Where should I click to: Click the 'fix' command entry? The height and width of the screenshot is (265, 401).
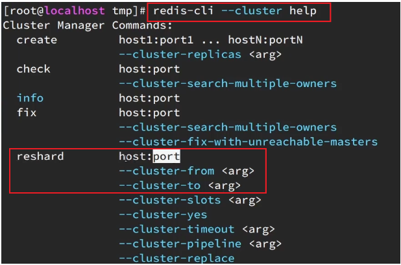[x=27, y=112]
